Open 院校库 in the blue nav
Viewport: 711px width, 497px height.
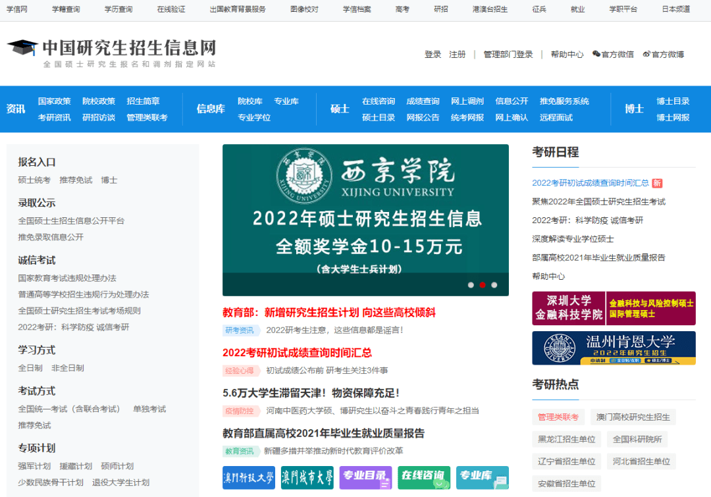click(250, 101)
